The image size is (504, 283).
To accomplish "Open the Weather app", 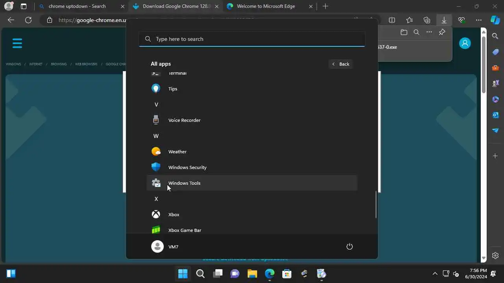I will pyautogui.click(x=252, y=152).
